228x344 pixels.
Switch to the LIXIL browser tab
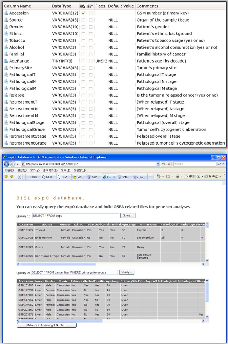(x=33, y=177)
